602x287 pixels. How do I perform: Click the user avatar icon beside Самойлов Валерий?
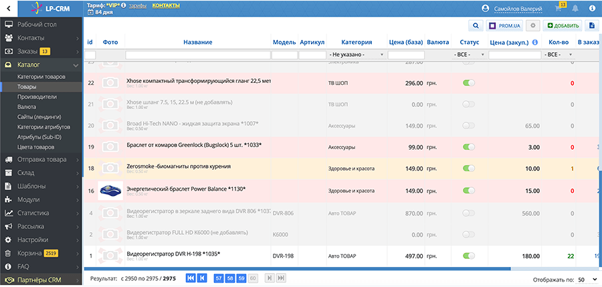pyautogui.click(x=486, y=9)
